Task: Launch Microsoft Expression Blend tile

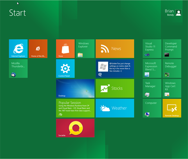Action: pos(152,69)
